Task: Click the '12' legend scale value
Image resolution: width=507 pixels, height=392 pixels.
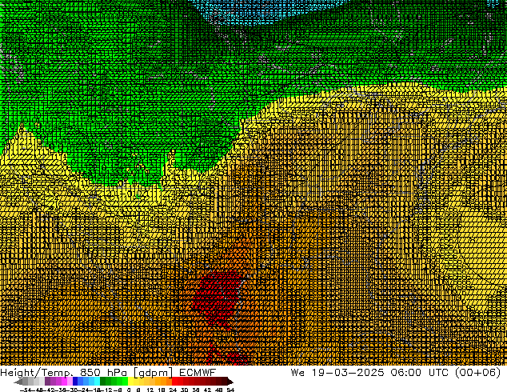Action: pyautogui.click(x=150, y=390)
